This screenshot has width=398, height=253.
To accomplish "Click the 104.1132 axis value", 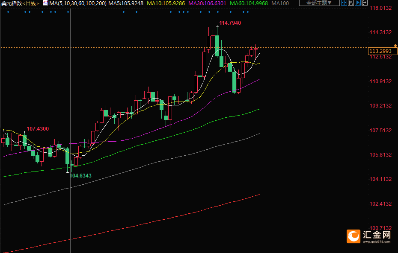I will coord(380,179).
